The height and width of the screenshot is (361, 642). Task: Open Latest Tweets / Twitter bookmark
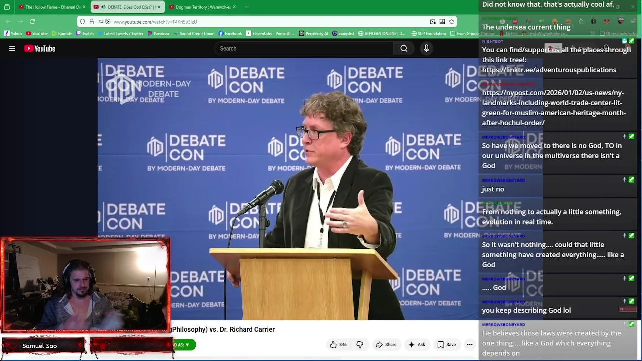click(120, 34)
